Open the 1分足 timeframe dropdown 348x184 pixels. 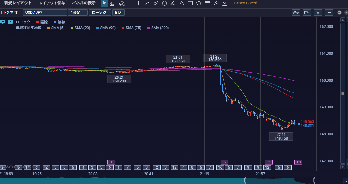[x=78, y=13]
